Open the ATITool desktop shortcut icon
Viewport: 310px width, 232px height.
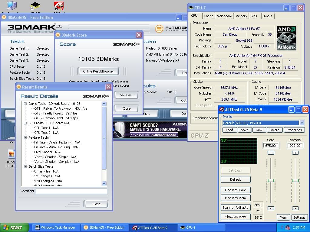(59, 6)
